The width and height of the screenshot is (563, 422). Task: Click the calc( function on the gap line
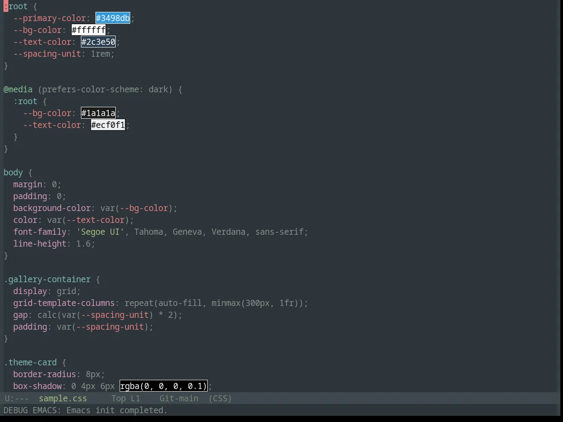coord(49,315)
